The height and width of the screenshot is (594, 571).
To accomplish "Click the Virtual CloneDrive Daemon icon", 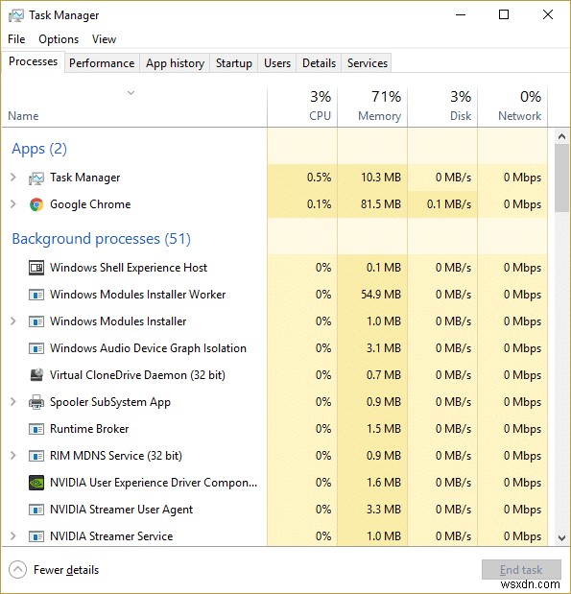I will pyautogui.click(x=36, y=375).
